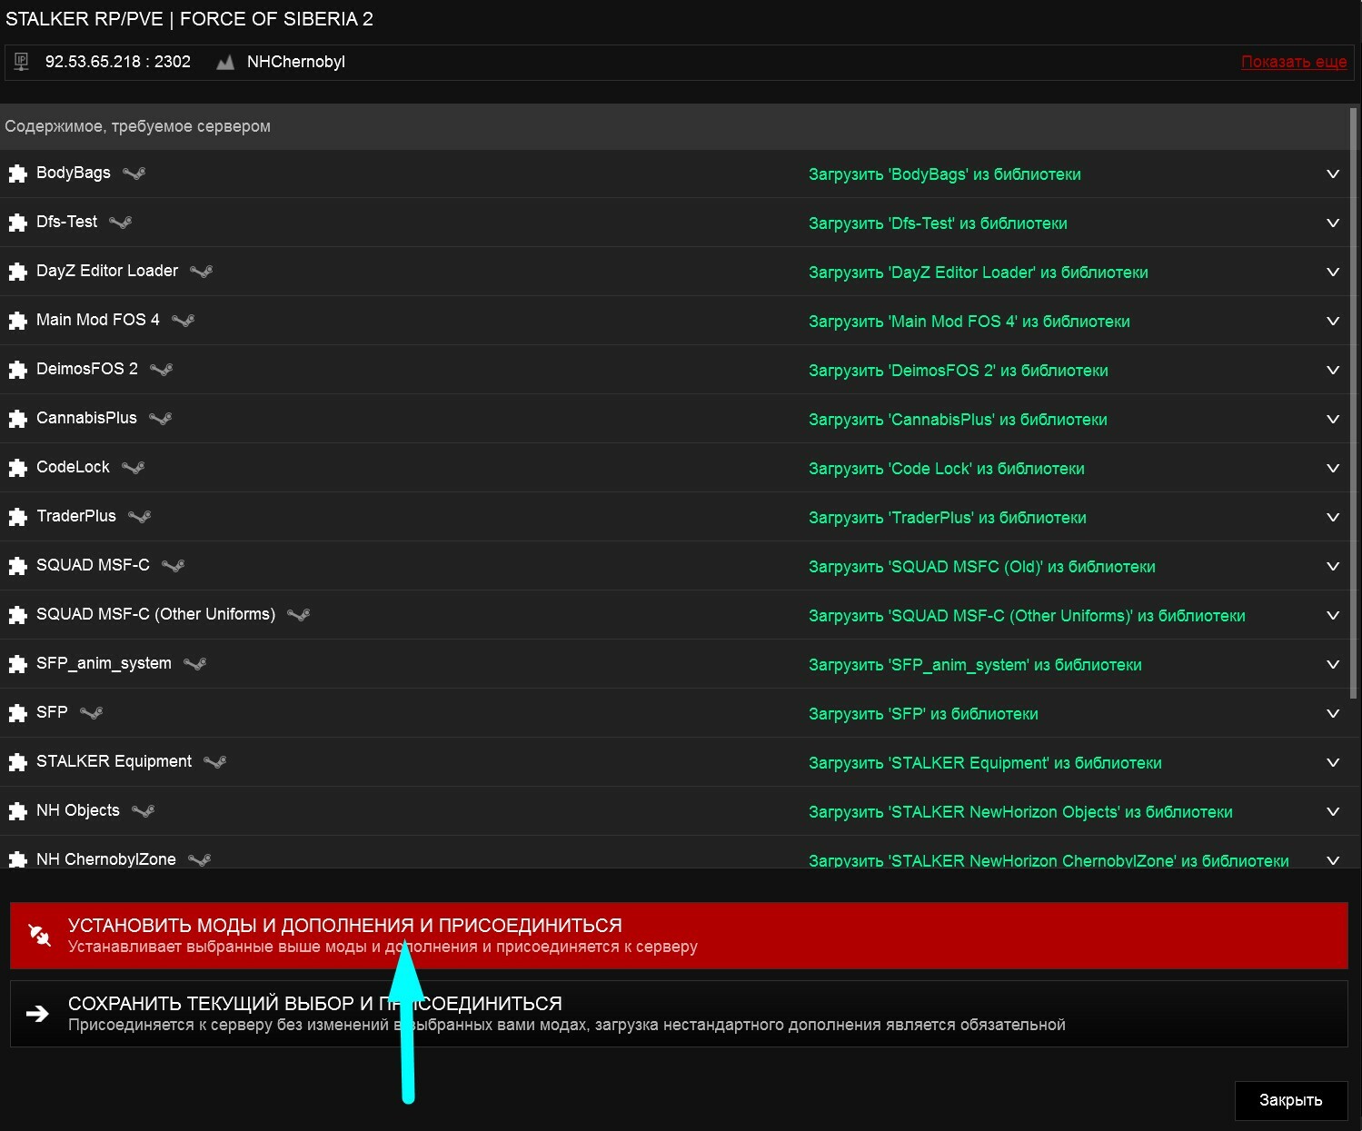
Task: Select the 'NH ChernobylZone' mod name
Action: (x=106, y=858)
